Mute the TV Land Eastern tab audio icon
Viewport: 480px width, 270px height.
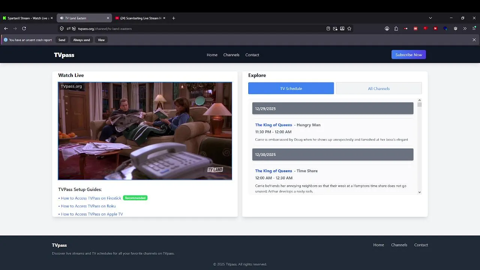point(61,18)
